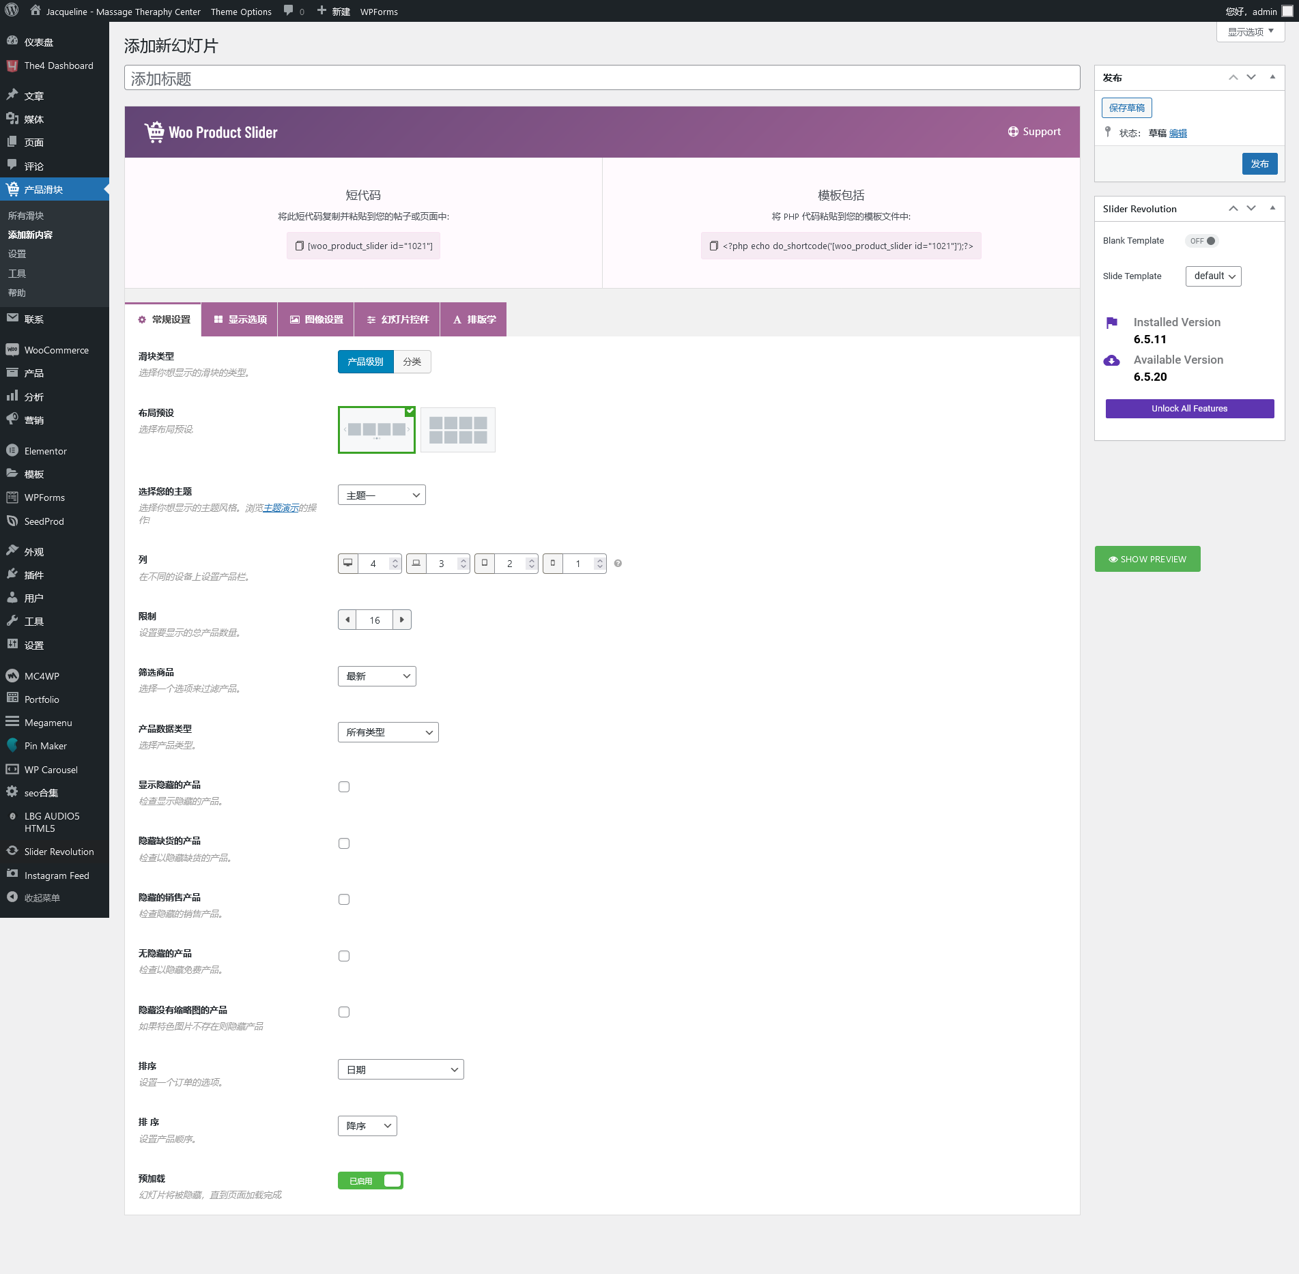The image size is (1299, 1274).
Task: Switch to the 显示选项 tab
Action: coord(240,319)
